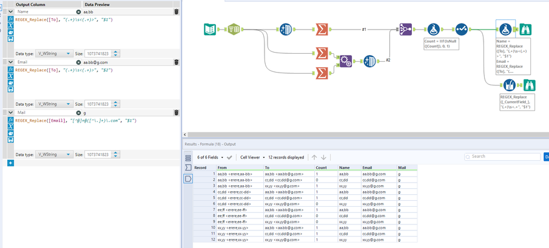Select the Multi-Field Formula tool
This screenshot has width=549, height=248.
[509, 85]
